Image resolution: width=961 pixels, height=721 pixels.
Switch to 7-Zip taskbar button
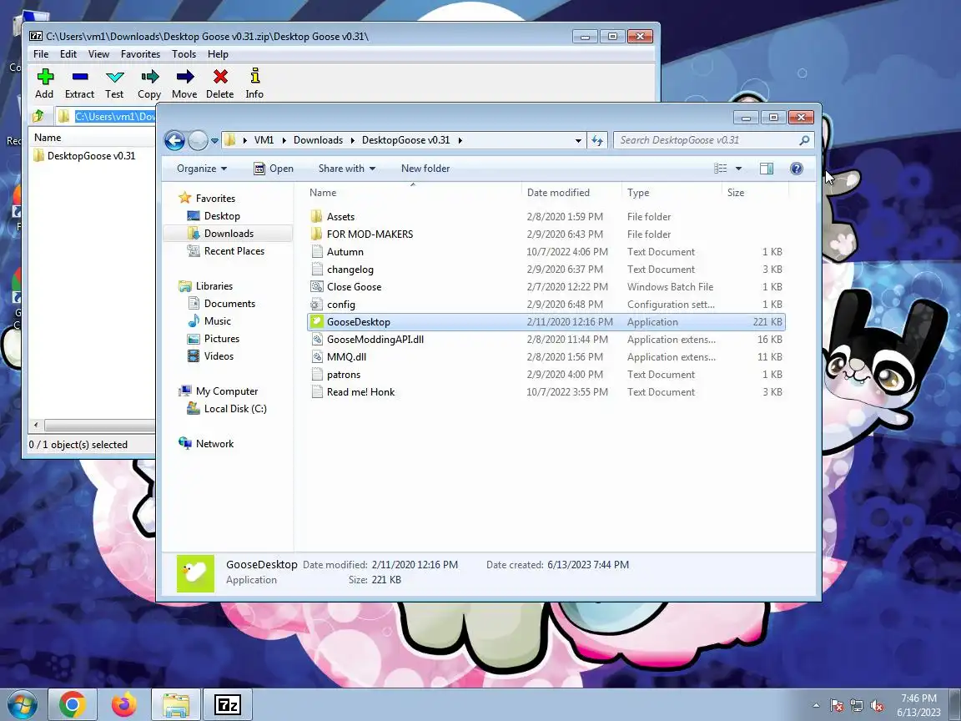pyautogui.click(x=228, y=705)
